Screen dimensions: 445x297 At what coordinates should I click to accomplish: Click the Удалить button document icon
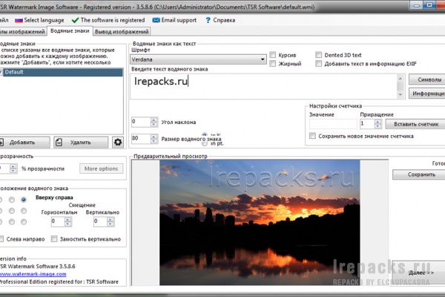coord(59,142)
